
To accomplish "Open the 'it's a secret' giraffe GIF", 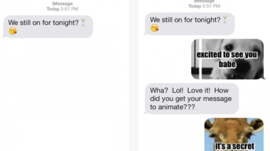I will coord(234,134).
